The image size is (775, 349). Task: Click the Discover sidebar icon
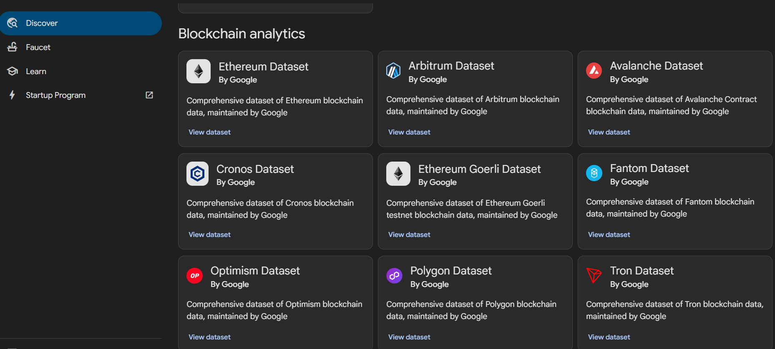point(13,23)
